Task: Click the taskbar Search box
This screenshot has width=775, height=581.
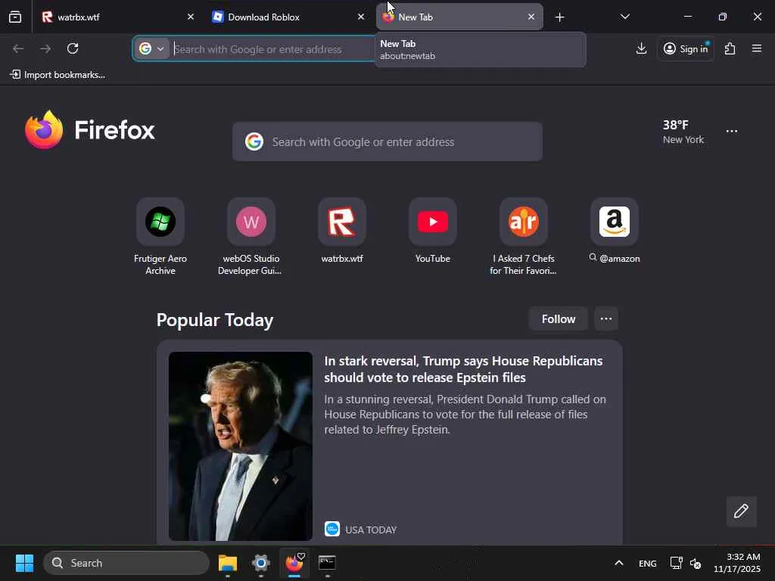Action: pos(126,563)
